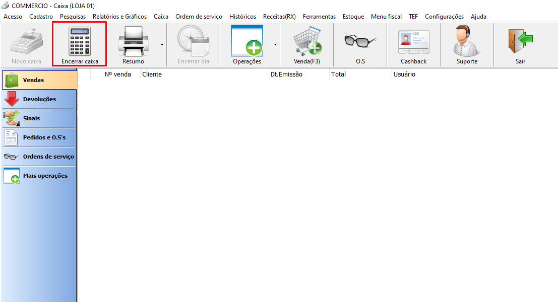Expand the Operações dropdown arrow

pyautogui.click(x=275, y=44)
